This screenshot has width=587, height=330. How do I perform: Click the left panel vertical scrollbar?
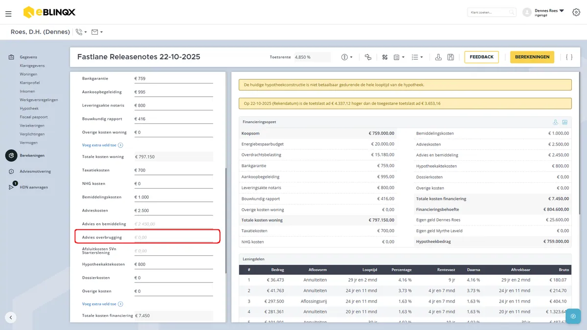point(226,221)
